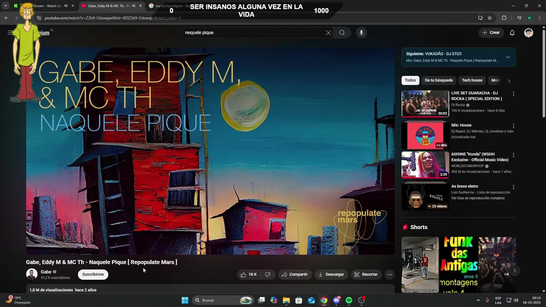The width and height of the screenshot is (546, 307).
Task: Open taskbar clock 20:10 date
Action: (x=532, y=300)
